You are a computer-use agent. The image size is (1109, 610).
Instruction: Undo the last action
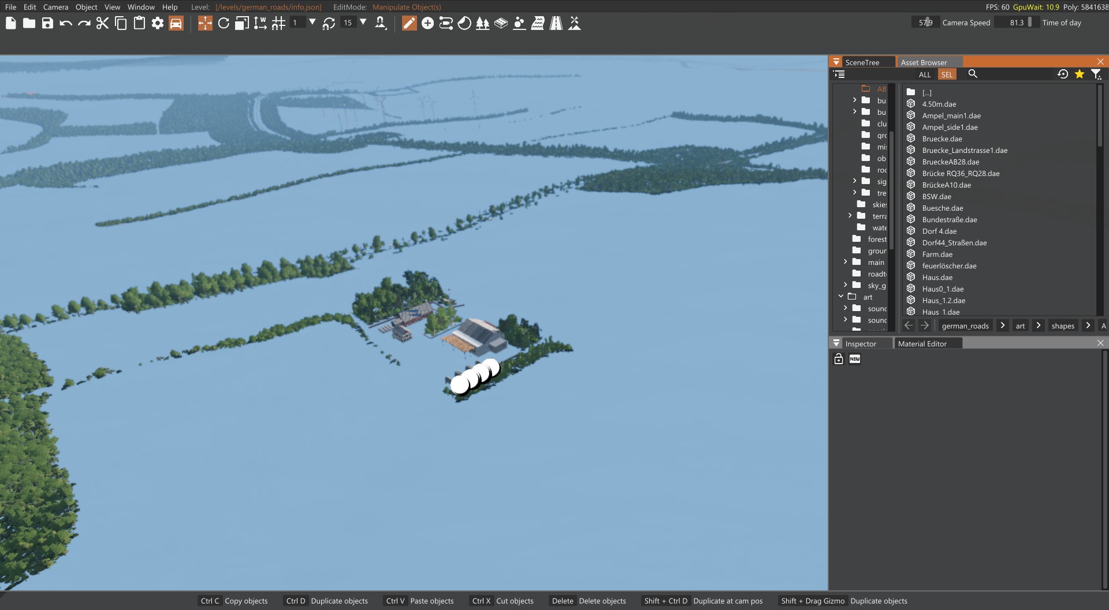tap(66, 23)
